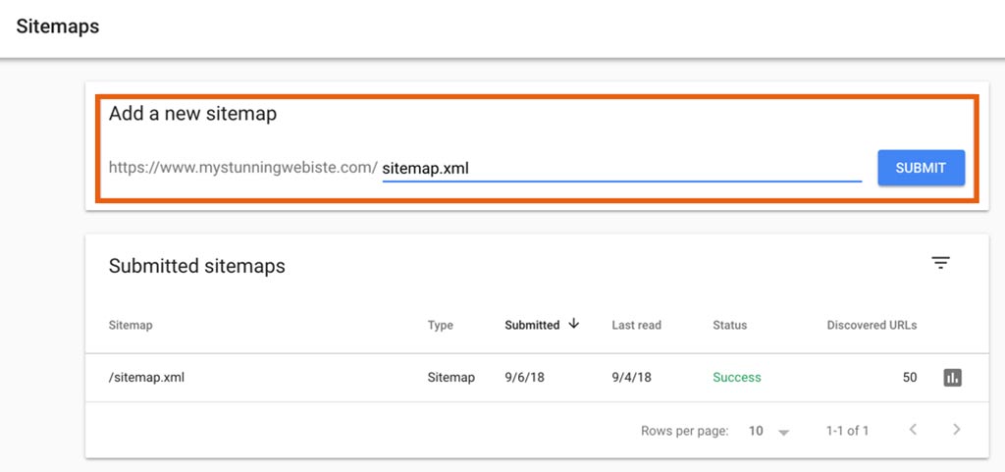Go to the previous page of sitemaps
The width and height of the screenshot is (1005, 472).
pos(913,430)
